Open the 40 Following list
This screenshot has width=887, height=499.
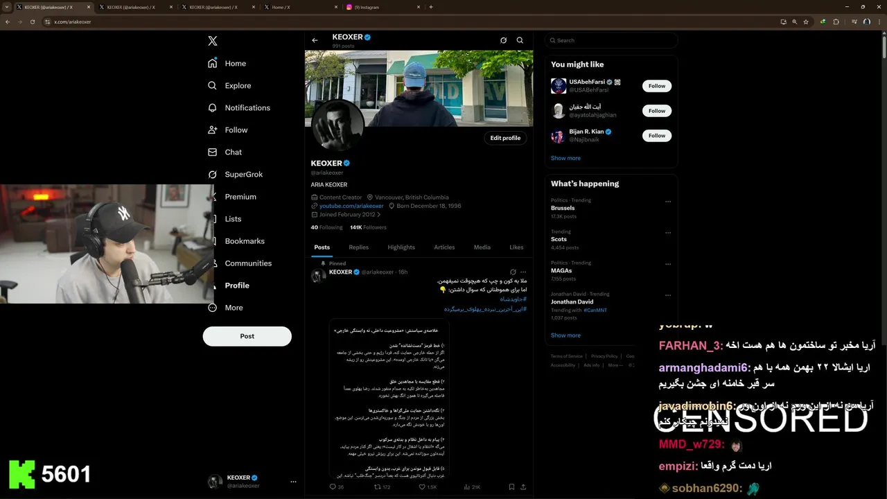coord(326,227)
